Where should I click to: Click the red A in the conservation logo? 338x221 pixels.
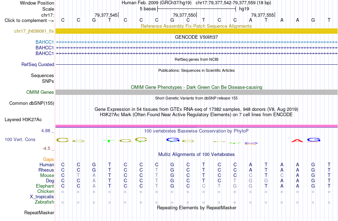pos(297,141)
